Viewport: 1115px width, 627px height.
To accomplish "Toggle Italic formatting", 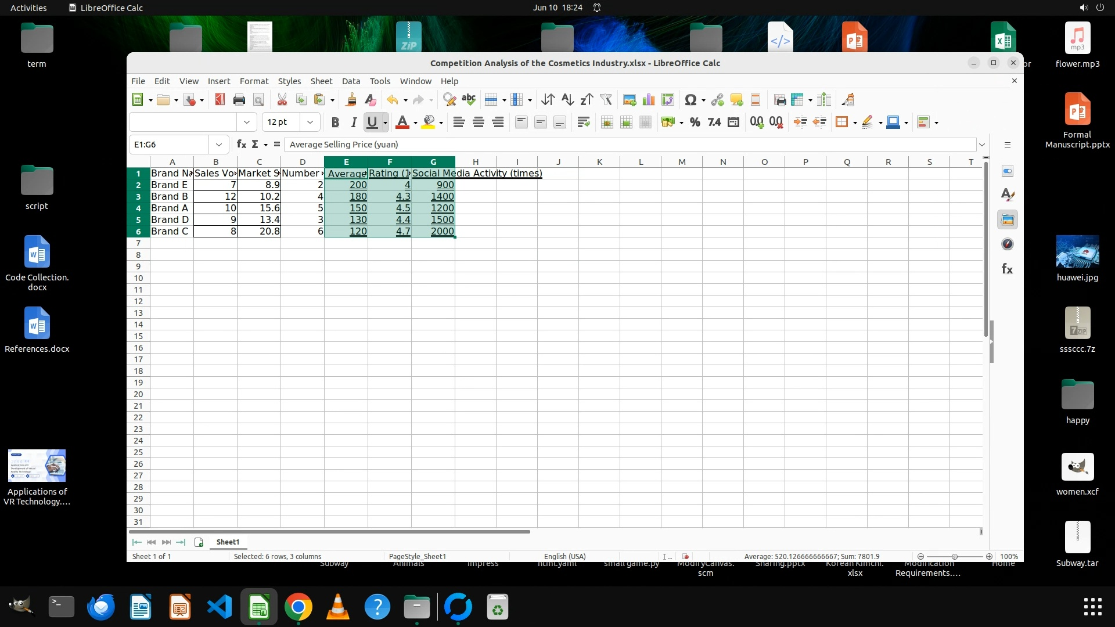I will tap(353, 122).
